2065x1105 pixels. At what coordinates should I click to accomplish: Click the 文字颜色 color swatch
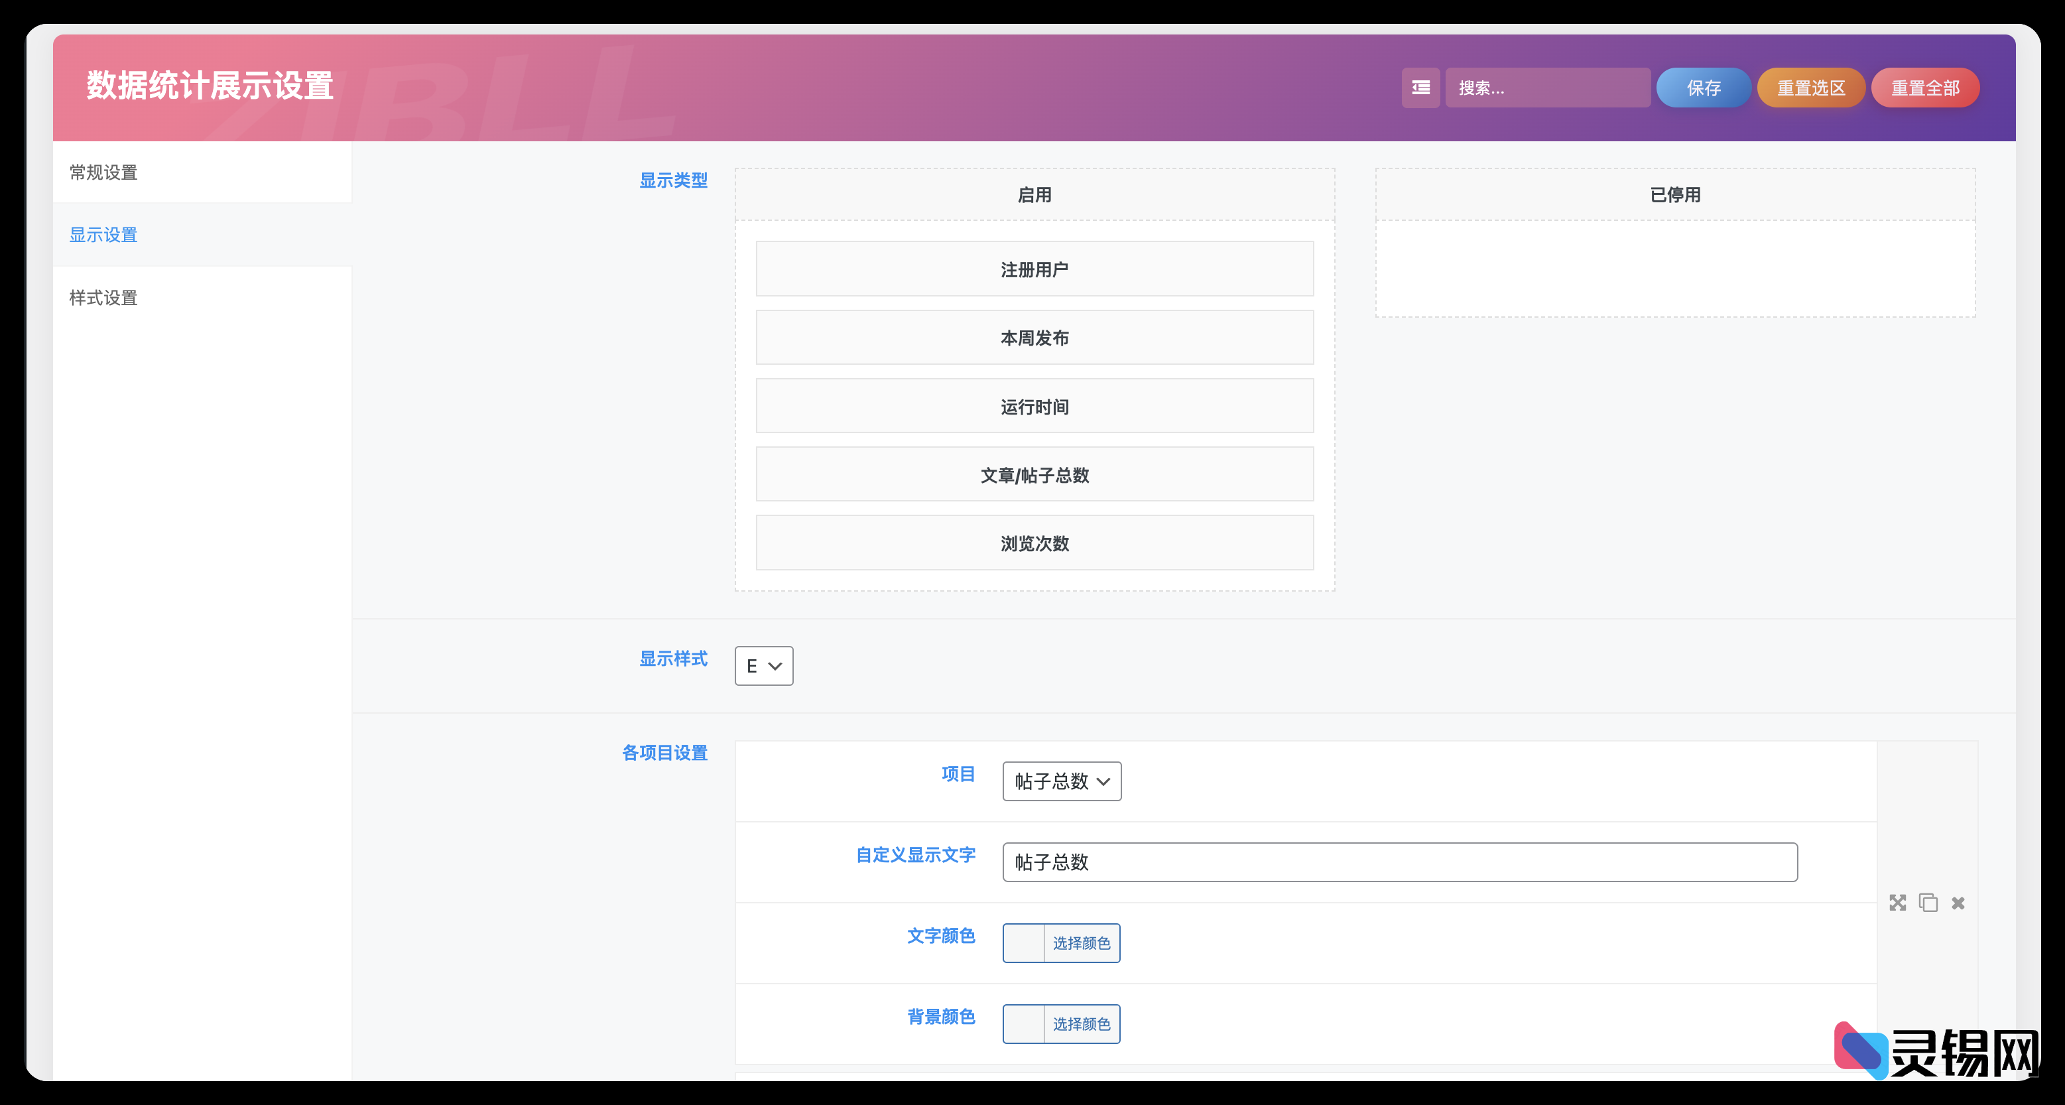[1024, 943]
